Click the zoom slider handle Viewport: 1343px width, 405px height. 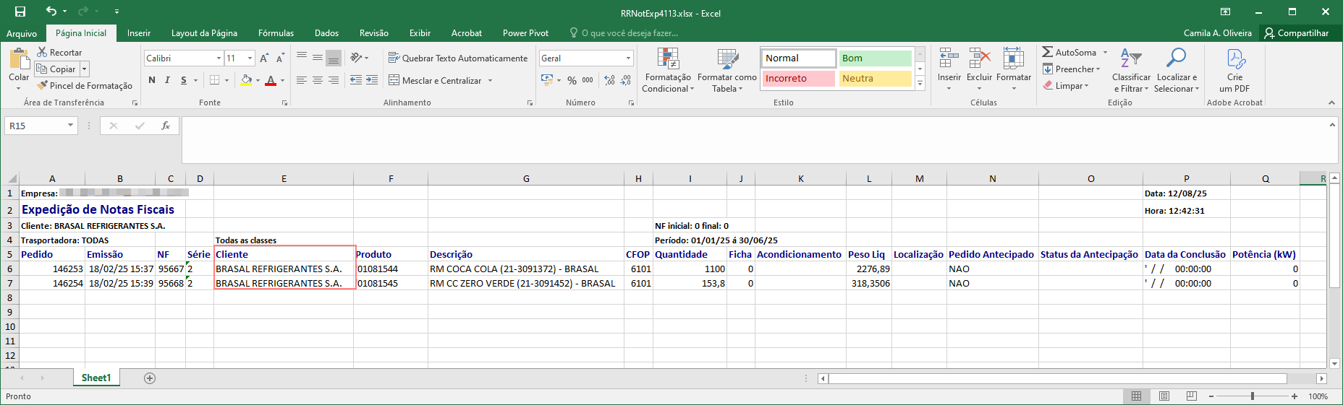pyautogui.click(x=1253, y=396)
